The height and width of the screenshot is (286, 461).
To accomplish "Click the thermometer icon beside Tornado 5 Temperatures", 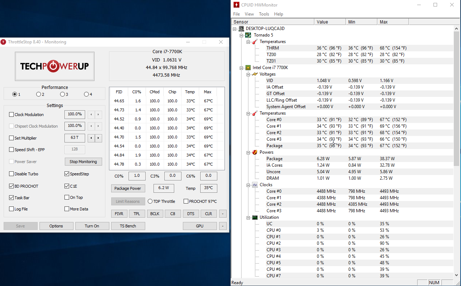I will click(x=255, y=42).
